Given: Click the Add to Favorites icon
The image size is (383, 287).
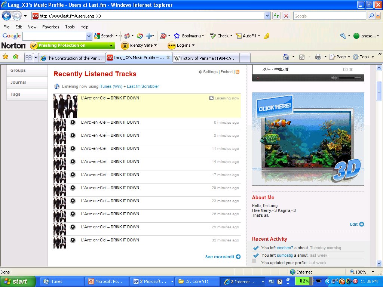Looking at the screenshot, I should (x=15, y=57).
